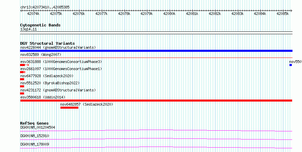Click the 42084k ruler tick
This screenshot has height=152, width=302.
click(260, 14)
